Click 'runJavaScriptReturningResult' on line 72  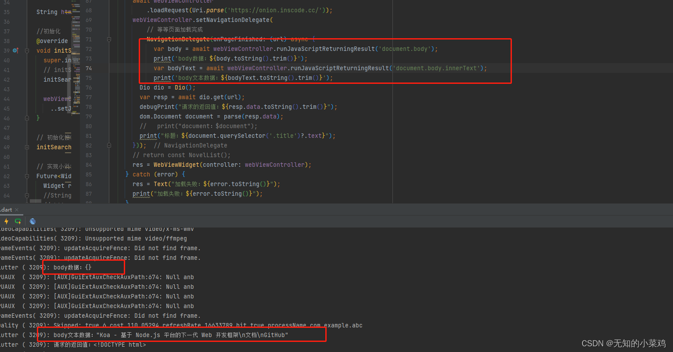[325, 49]
